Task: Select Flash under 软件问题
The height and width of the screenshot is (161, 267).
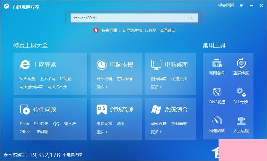Action: (24, 123)
